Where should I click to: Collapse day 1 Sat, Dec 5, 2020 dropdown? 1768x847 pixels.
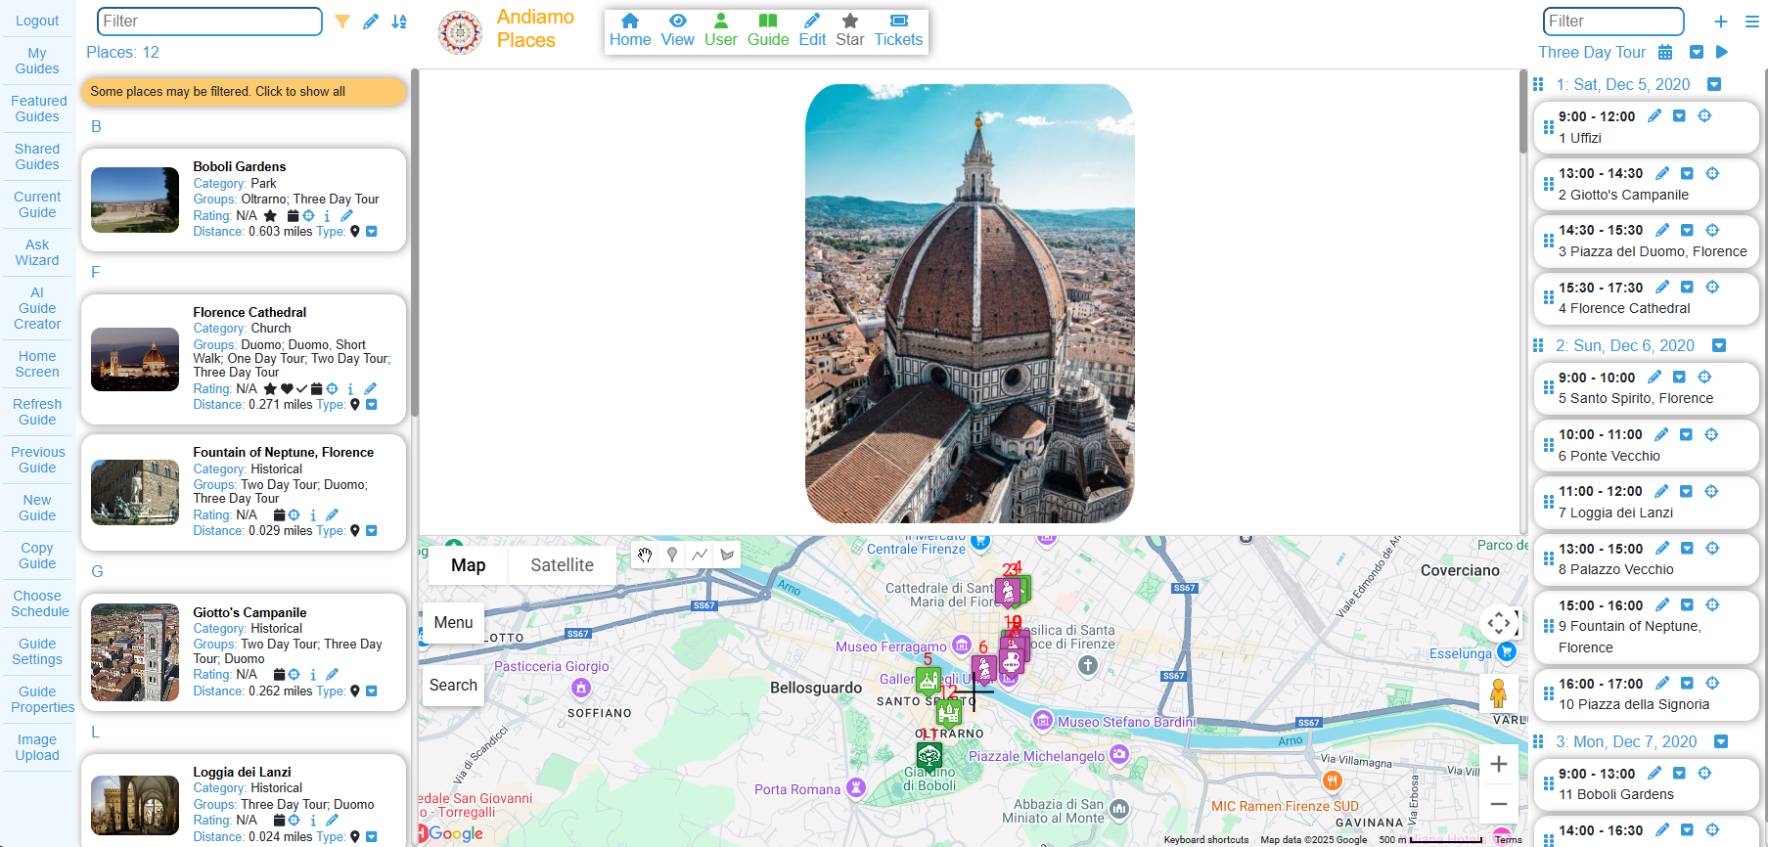(1714, 85)
